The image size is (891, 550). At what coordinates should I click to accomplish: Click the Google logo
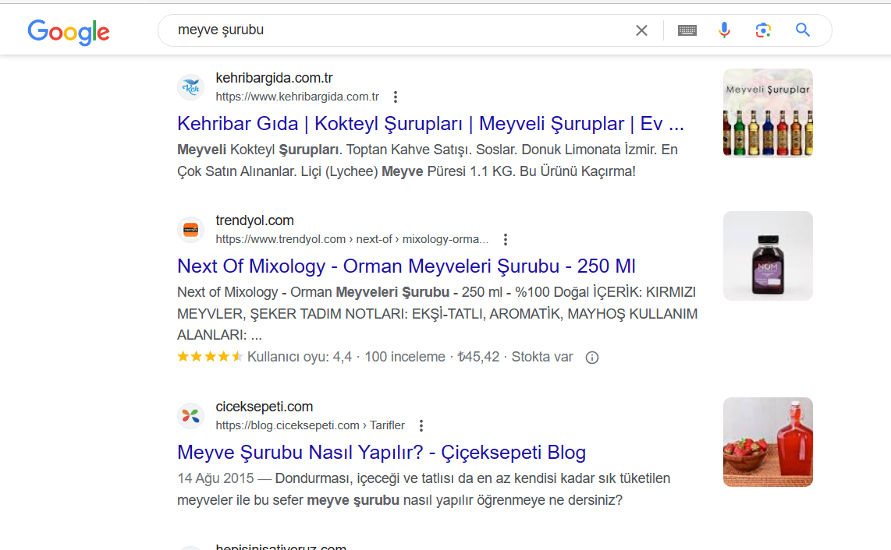coord(69,33)
